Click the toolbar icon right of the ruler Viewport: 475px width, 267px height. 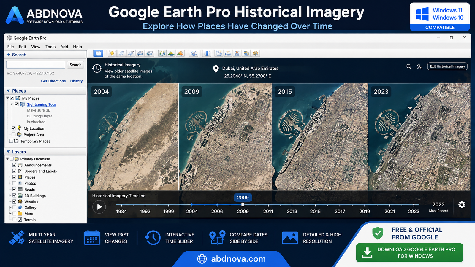point(219,53)
